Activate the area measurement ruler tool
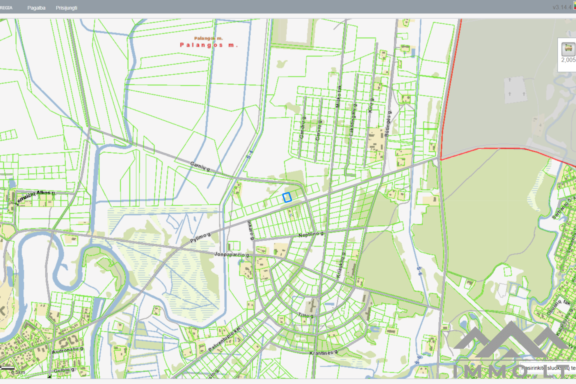The height and width of the screenshot is (384, 576). tap(568, 49)
